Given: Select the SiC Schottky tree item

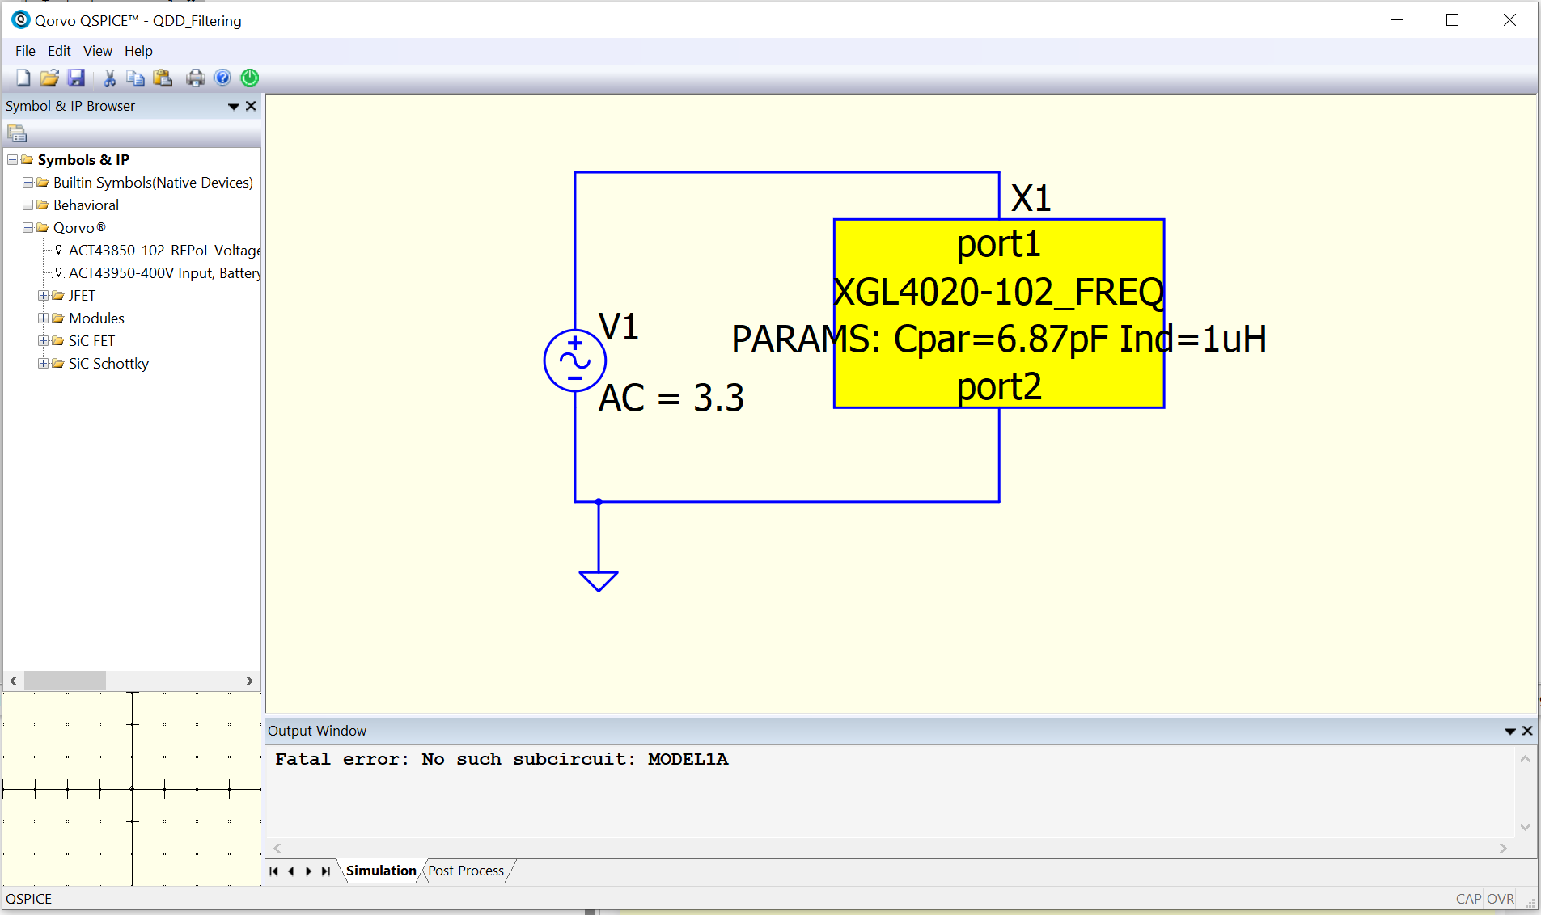Looking at the screenshot, I should 108,364.
